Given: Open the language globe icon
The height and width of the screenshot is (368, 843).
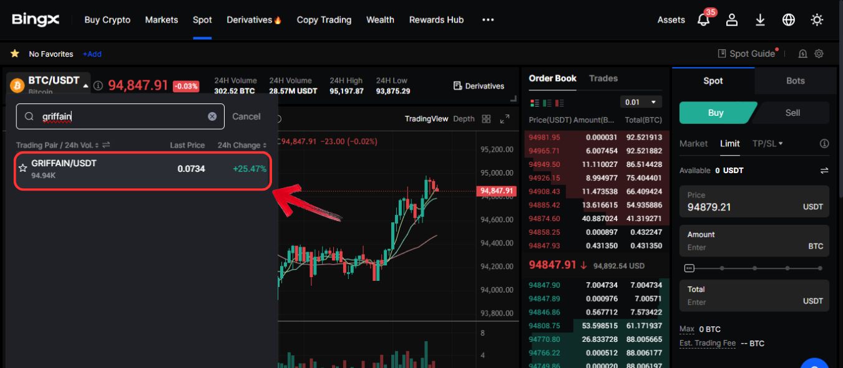Looking at the screenshot, I should [789, 20].
